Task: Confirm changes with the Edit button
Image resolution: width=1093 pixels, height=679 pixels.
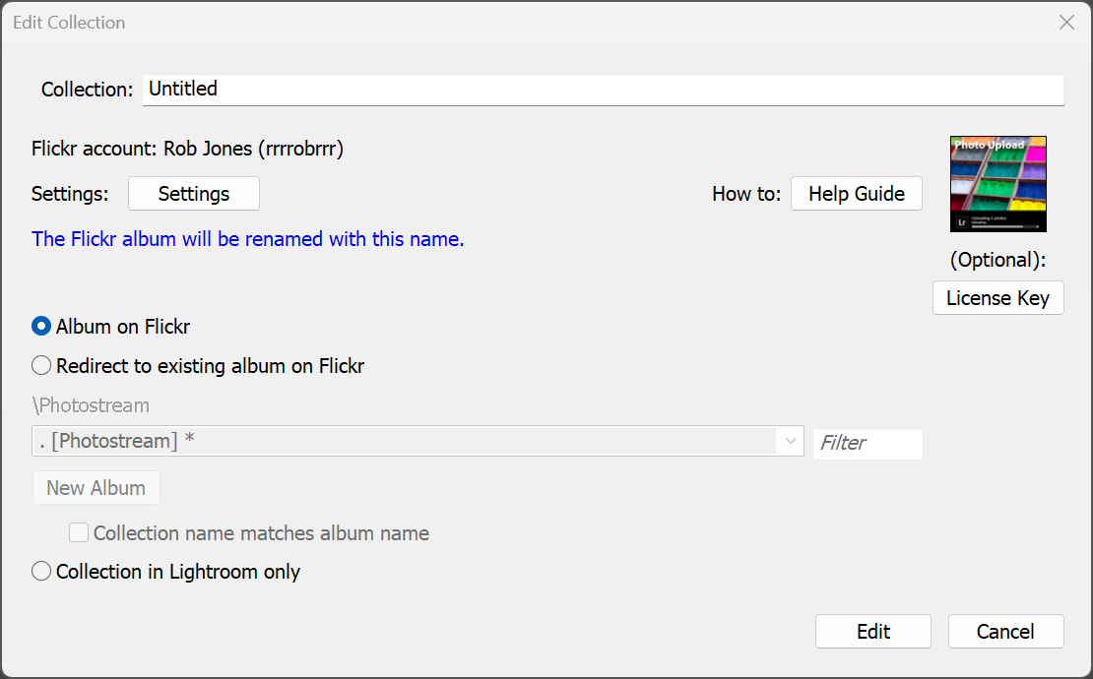Action: pyautogui.click(x=872, y=632)
